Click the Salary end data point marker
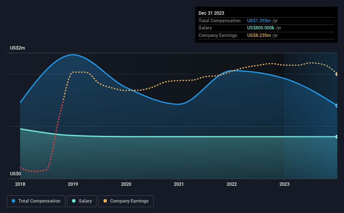Screen dimensions: 344x213 (x=337, y=137)
